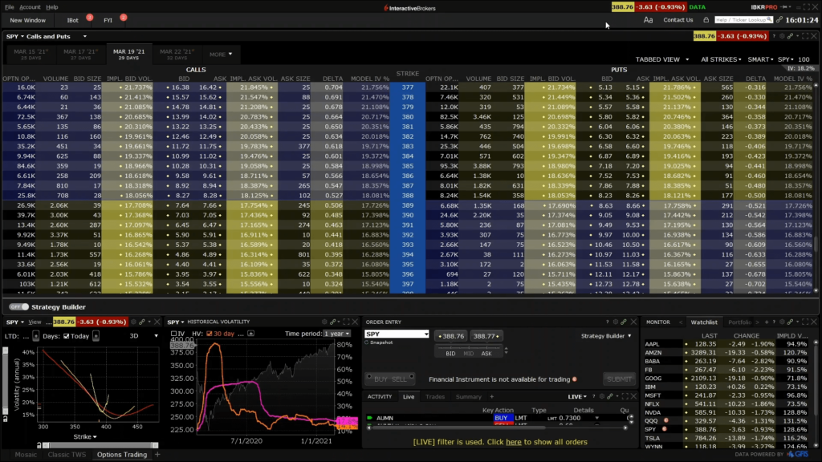
Task: Click 'here' link to show all orders
Action: click(513, 442)
